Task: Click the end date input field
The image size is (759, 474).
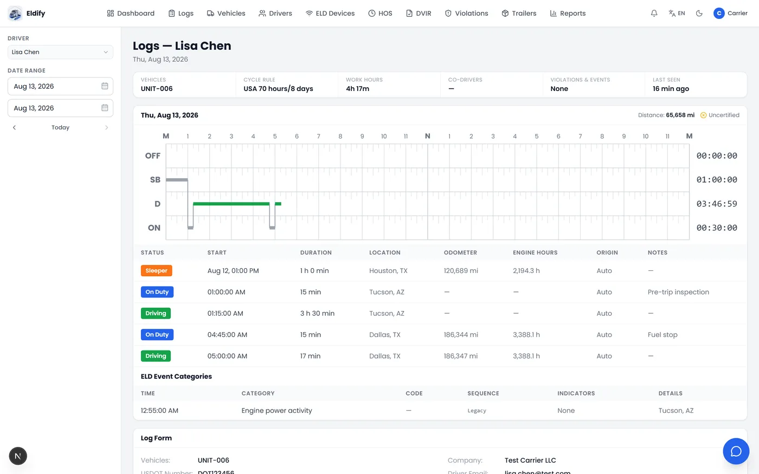Action: click(60, 108)
